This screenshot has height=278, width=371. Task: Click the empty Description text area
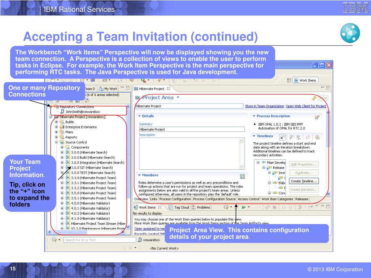pyautogui.click(x=189, y=153)
